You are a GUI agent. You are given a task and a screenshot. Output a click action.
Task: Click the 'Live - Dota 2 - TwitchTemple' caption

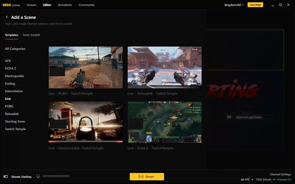click(150, 148)
